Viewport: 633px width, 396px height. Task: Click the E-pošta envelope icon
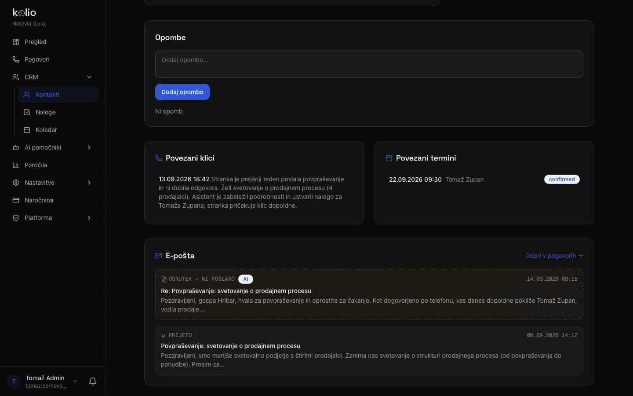[159, 256]
